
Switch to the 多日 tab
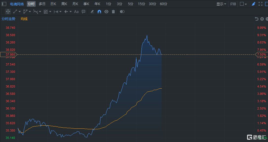[42, 4]
